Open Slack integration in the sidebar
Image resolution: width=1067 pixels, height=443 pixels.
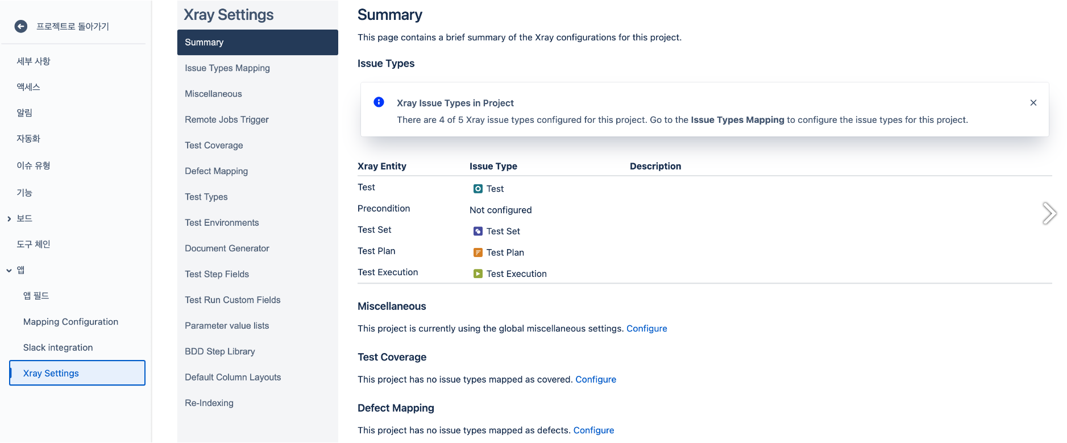click(58, 347)
